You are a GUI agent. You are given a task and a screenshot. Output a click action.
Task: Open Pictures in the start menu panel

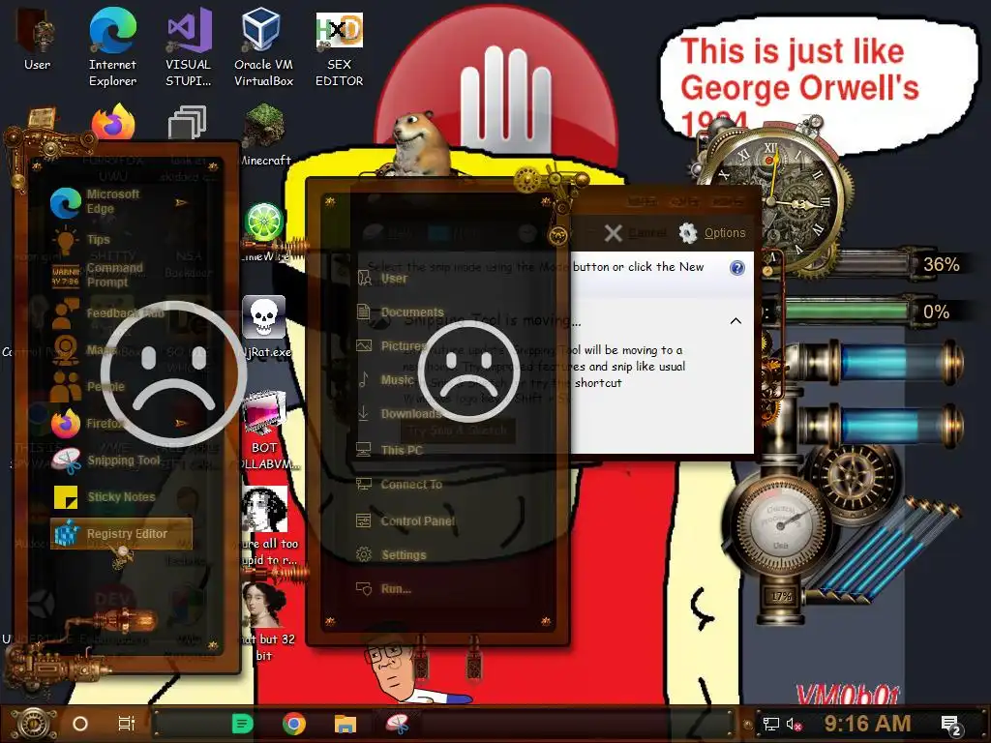(x=392, y=346)
